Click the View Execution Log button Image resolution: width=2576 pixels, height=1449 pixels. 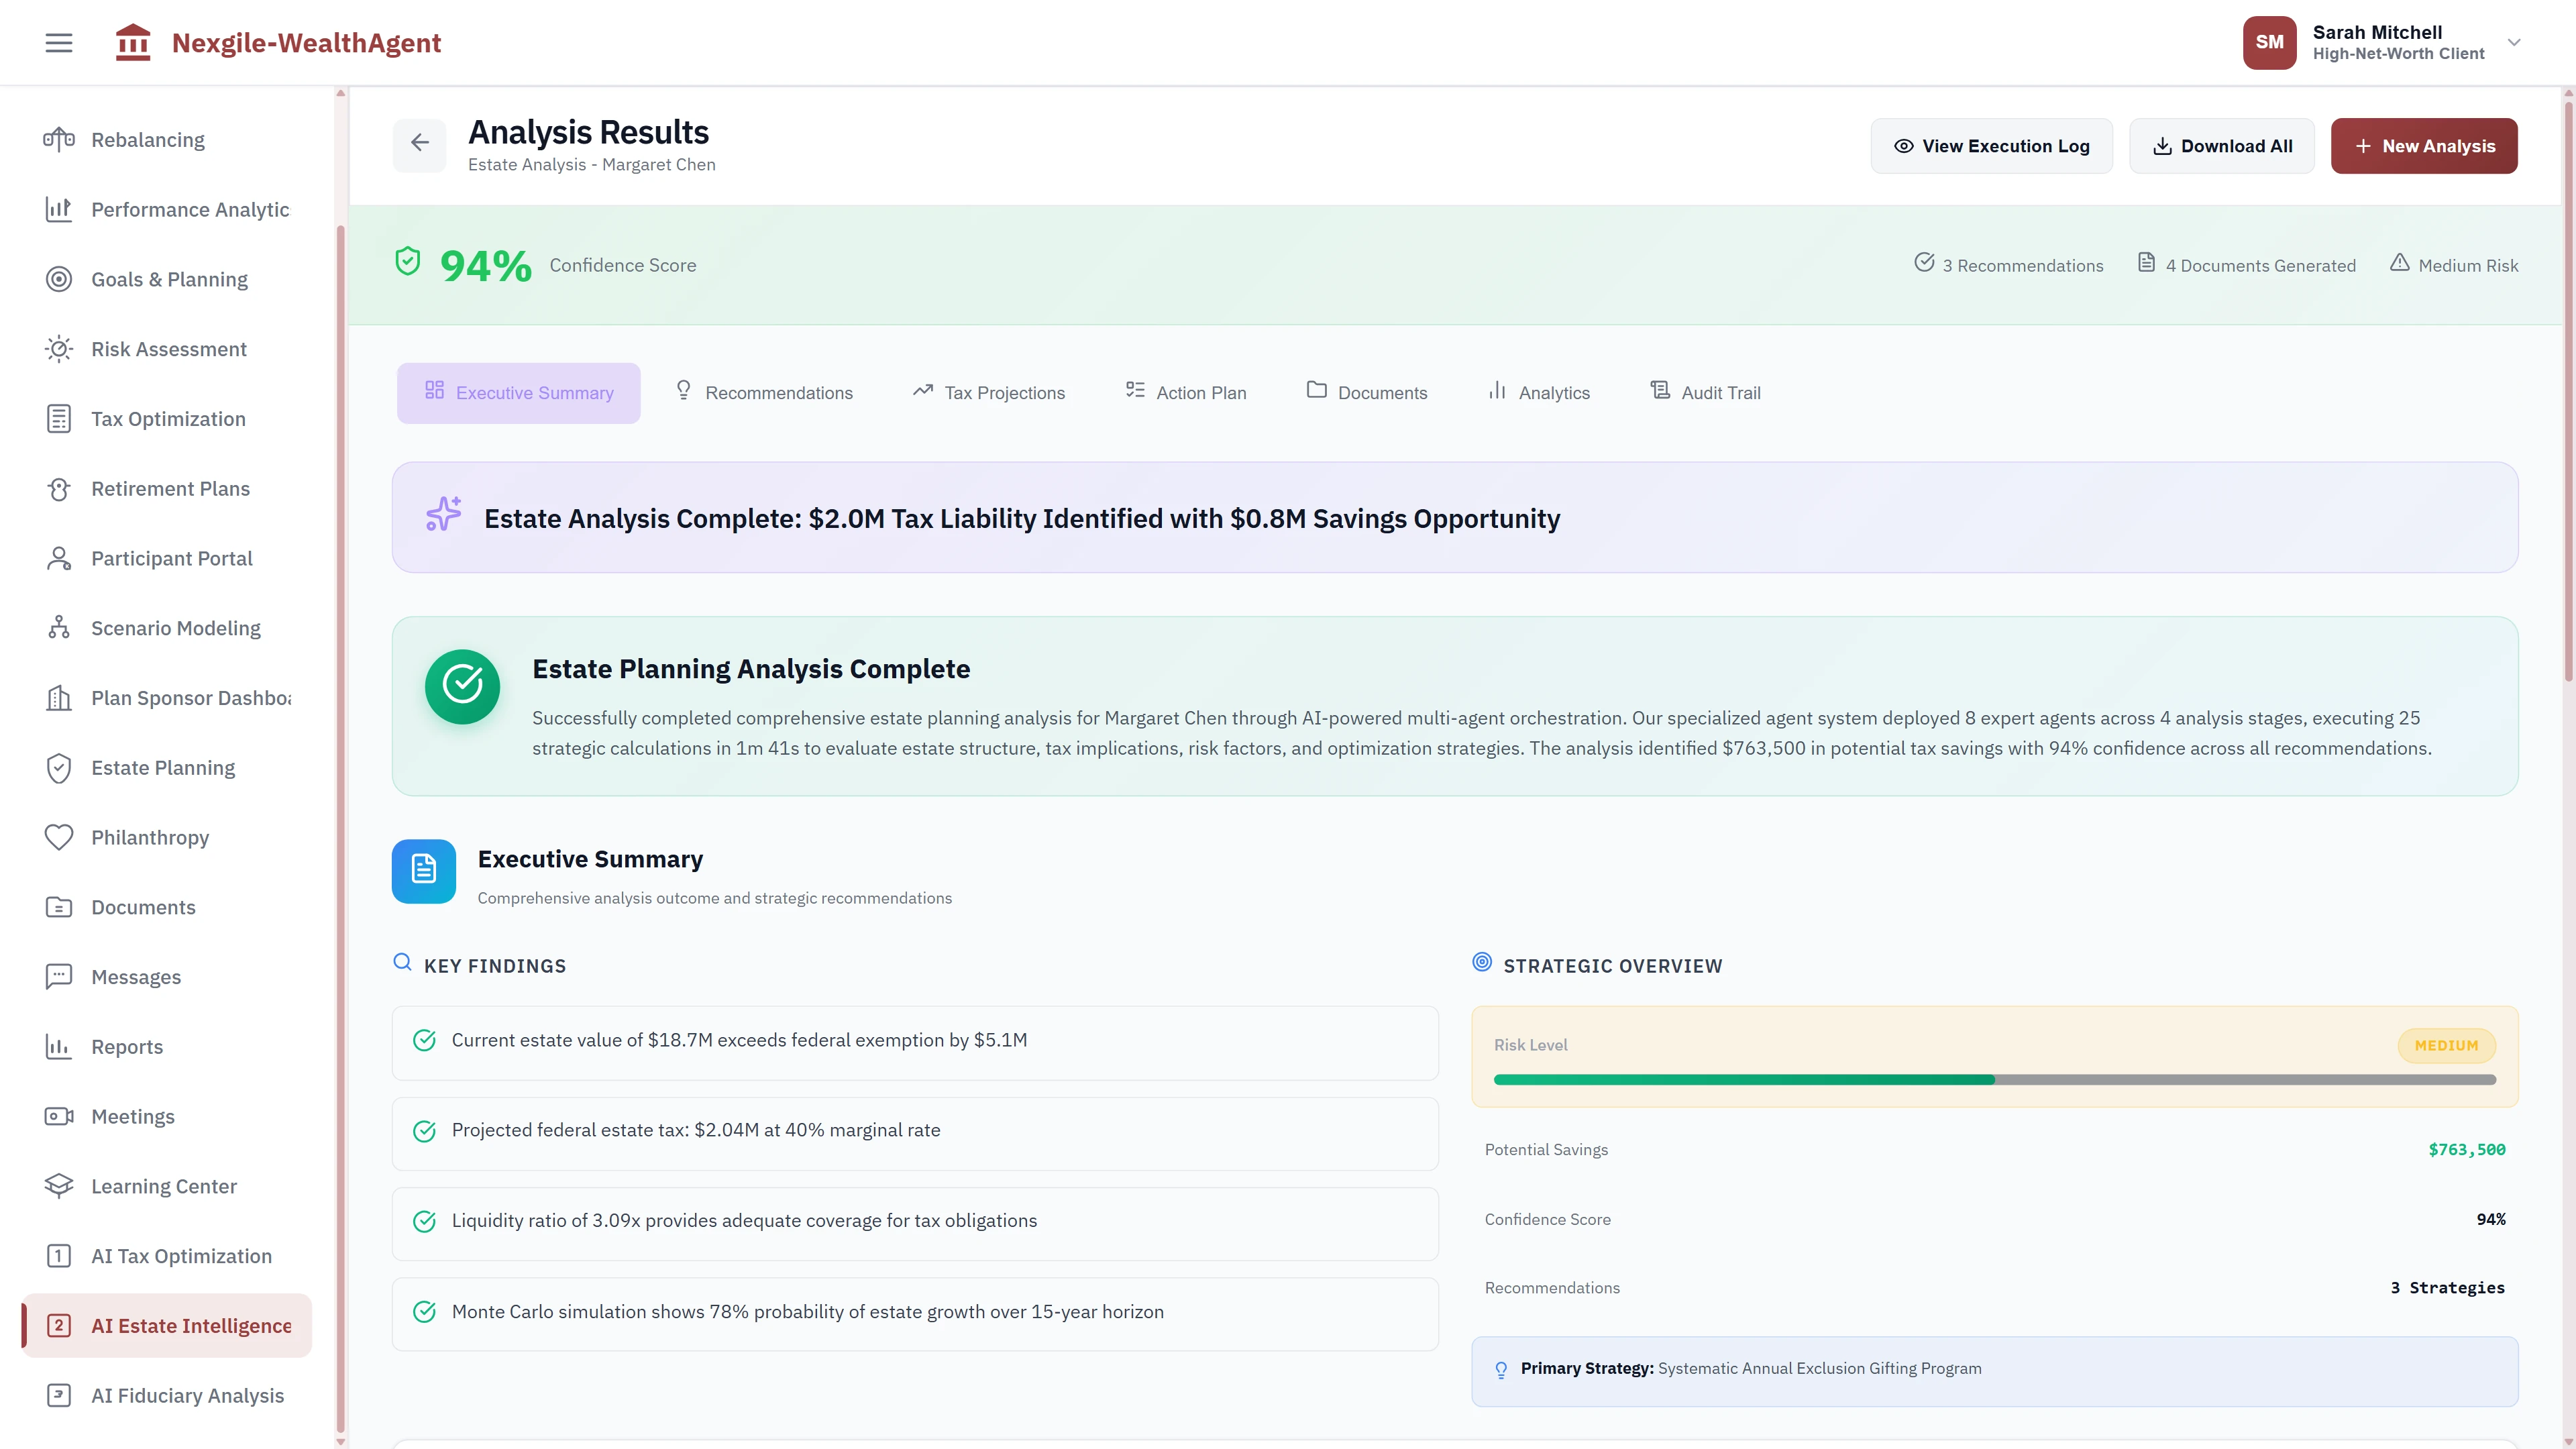click(x=1991, y=145)
